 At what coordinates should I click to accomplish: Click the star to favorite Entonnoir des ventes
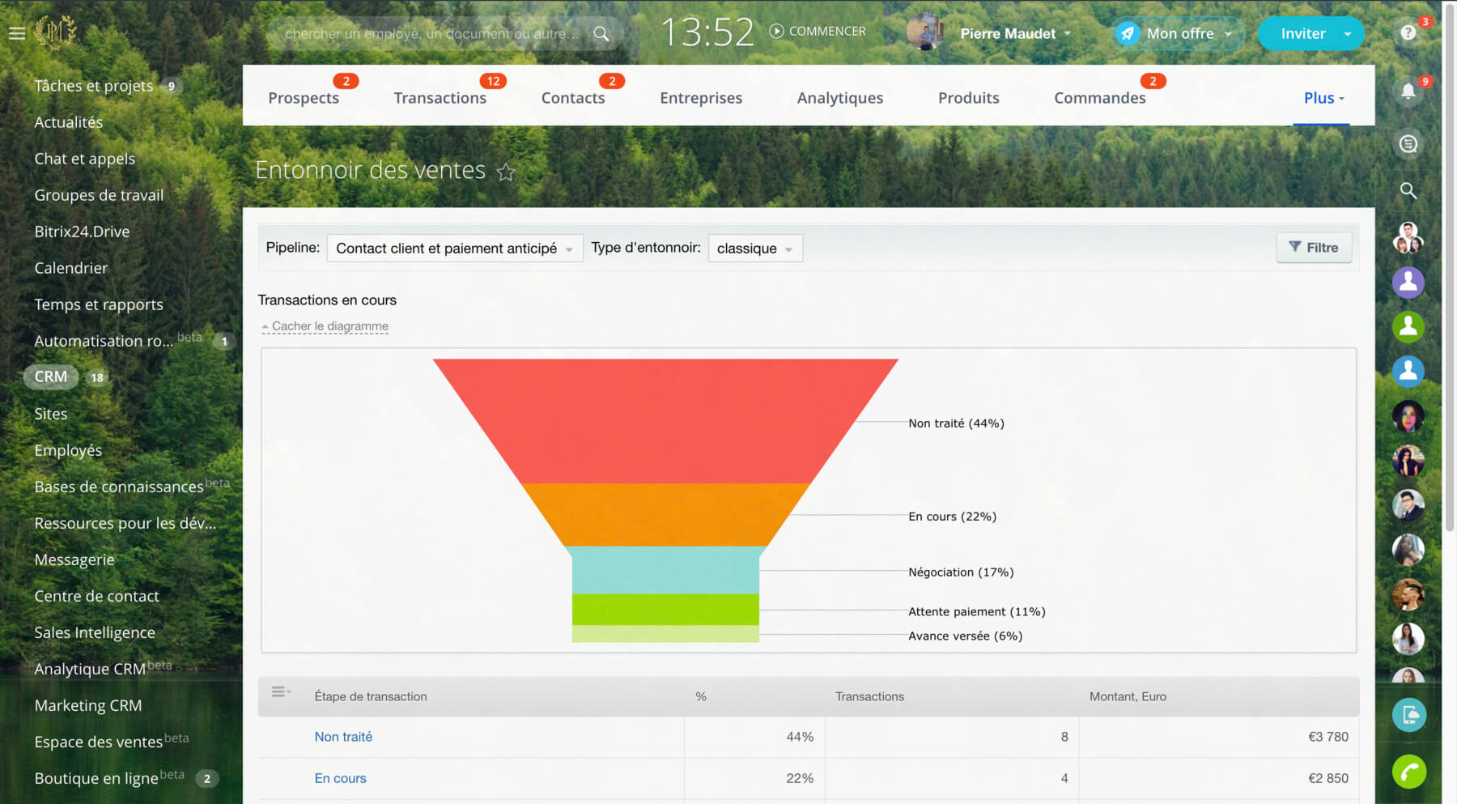tap(506, 172)
